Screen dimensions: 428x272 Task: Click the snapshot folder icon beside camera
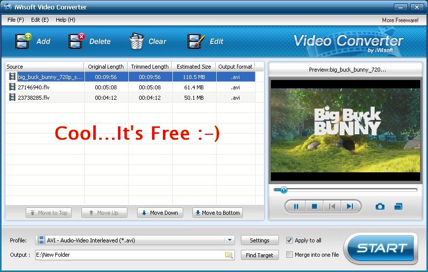pyautogui.click(x=398, y=206)
